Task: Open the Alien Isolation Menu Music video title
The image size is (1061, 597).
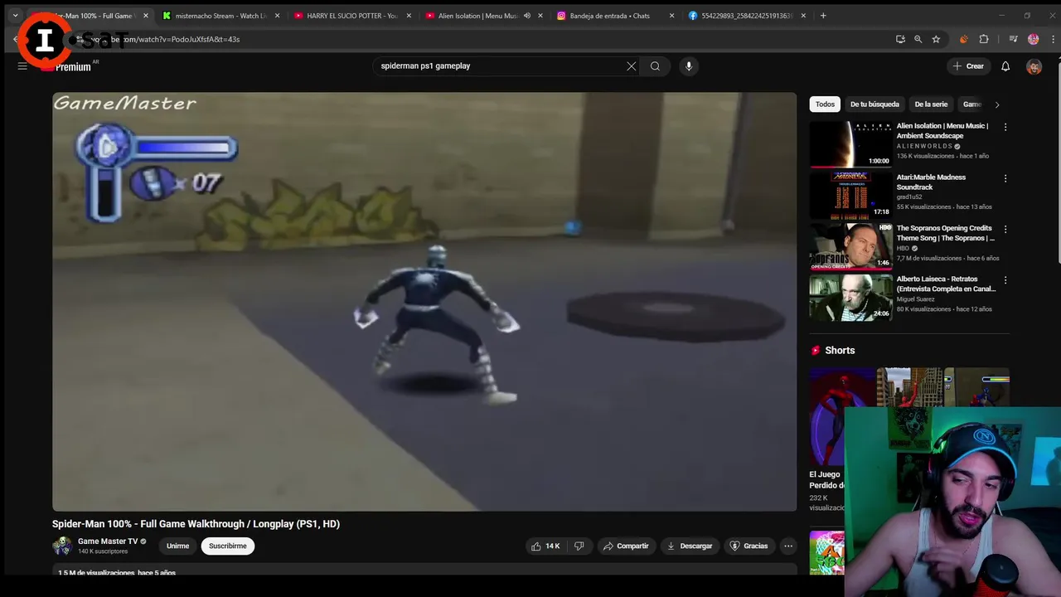Action: [943, 131]
